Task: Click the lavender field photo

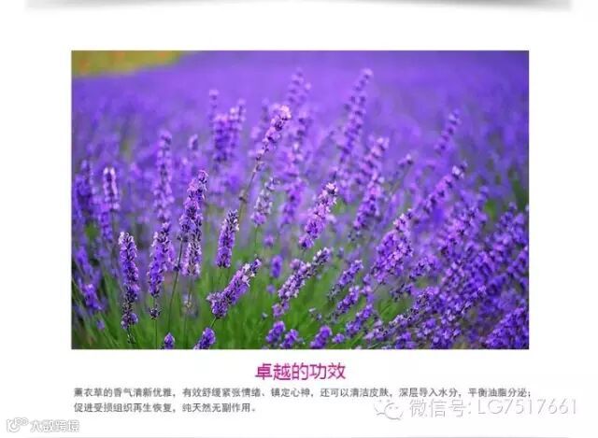Action: (x=300, y=200)
